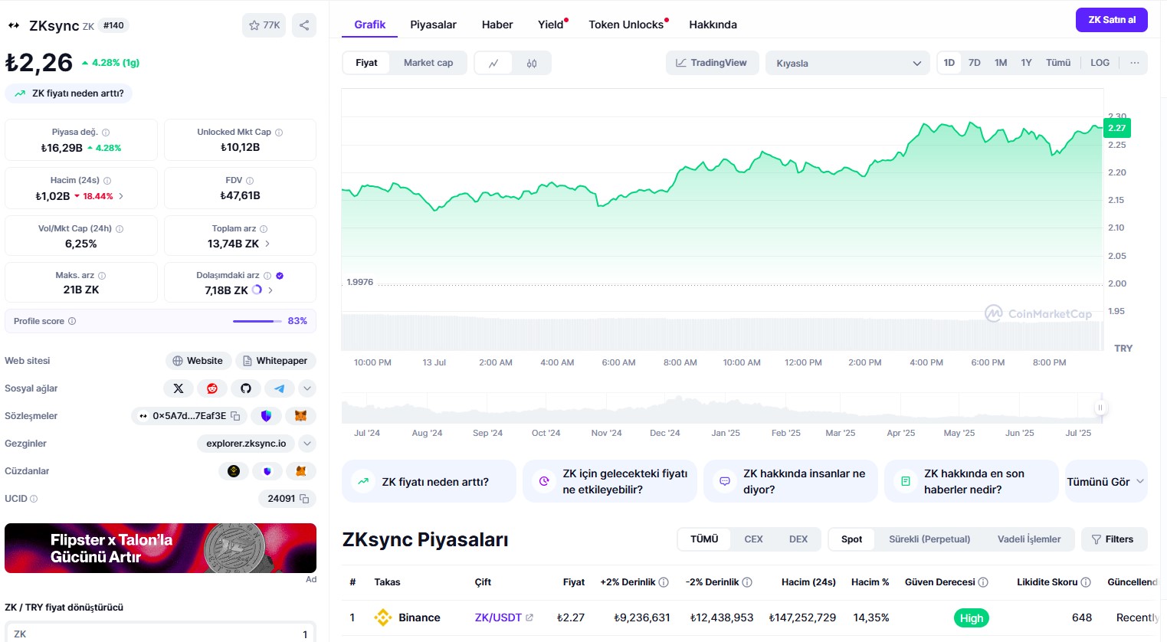Switch to candlestick chart icon
Viewport: 1167px width, 642px height.
click(532, 63)
